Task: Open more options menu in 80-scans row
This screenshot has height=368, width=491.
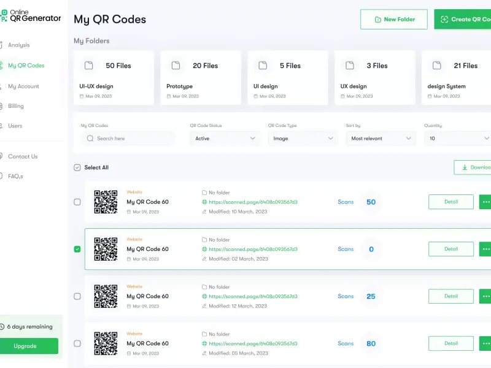Action: (x=485, y=343)
